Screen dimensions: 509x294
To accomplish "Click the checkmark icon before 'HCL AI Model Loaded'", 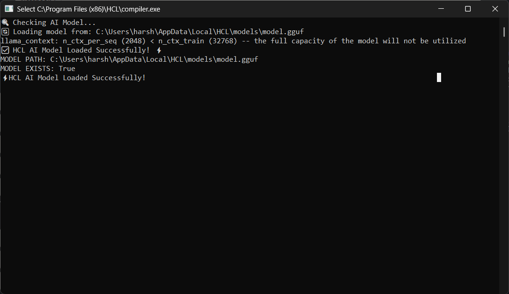I will (x=5, y=49).
